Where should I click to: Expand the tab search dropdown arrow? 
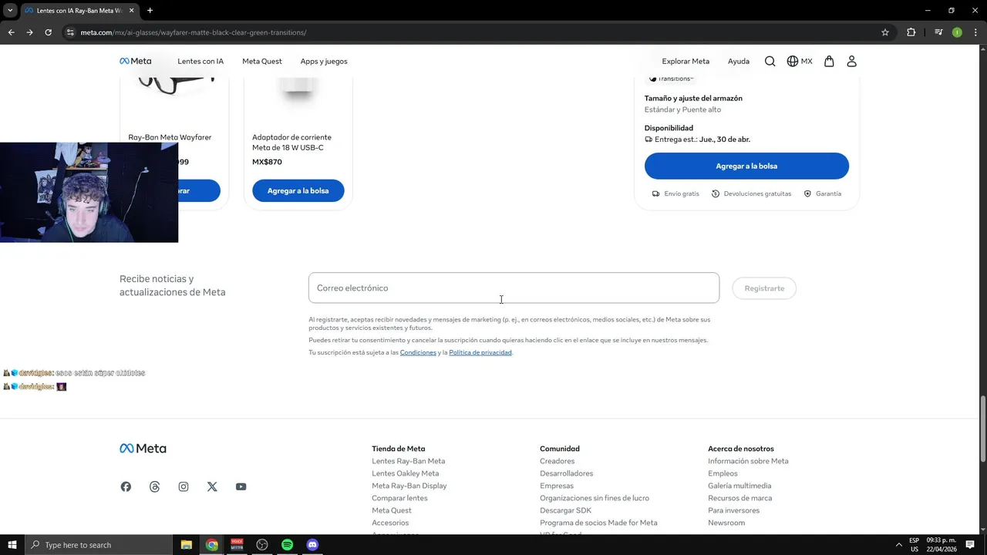coord(10,10)
